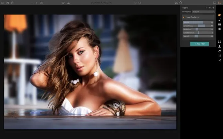Toggle the Image Radiance filter on/off
This screenshot has width=223, height=139.
pyautogui.click(x=183, y=17)
